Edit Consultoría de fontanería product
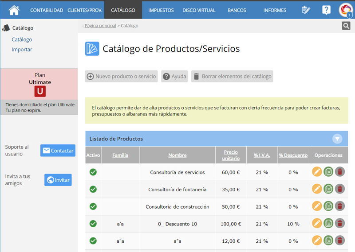355x252 pixels. pos(317,189)
